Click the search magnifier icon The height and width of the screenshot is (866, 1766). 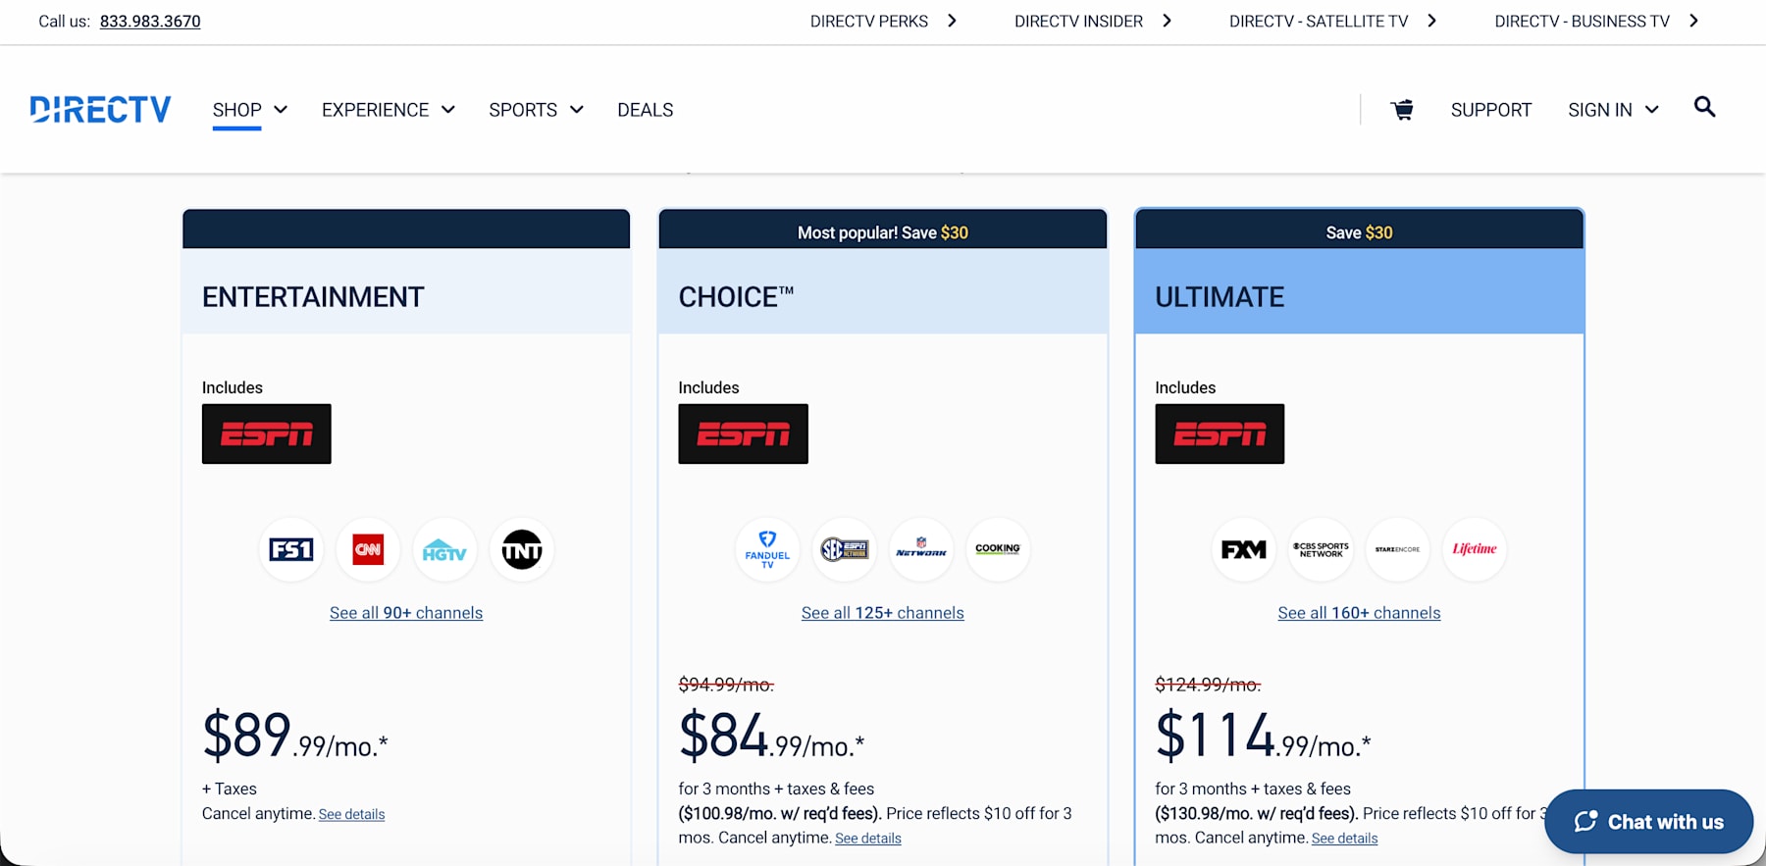(x=1704, y=107)
